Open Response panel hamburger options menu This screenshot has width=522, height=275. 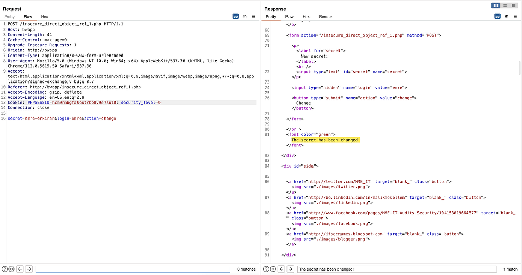(514, 16)
